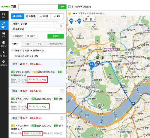Star the 서울역 경부선 → 건국대학교 route
The height and width of the screenshot is (138, 150).
pos(12,51)
